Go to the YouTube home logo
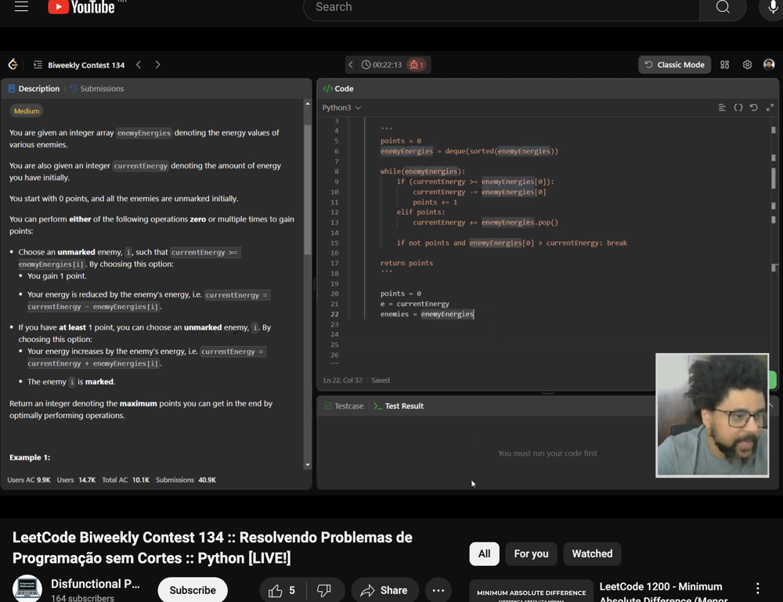Screen dimensions: 783x602 81,7
